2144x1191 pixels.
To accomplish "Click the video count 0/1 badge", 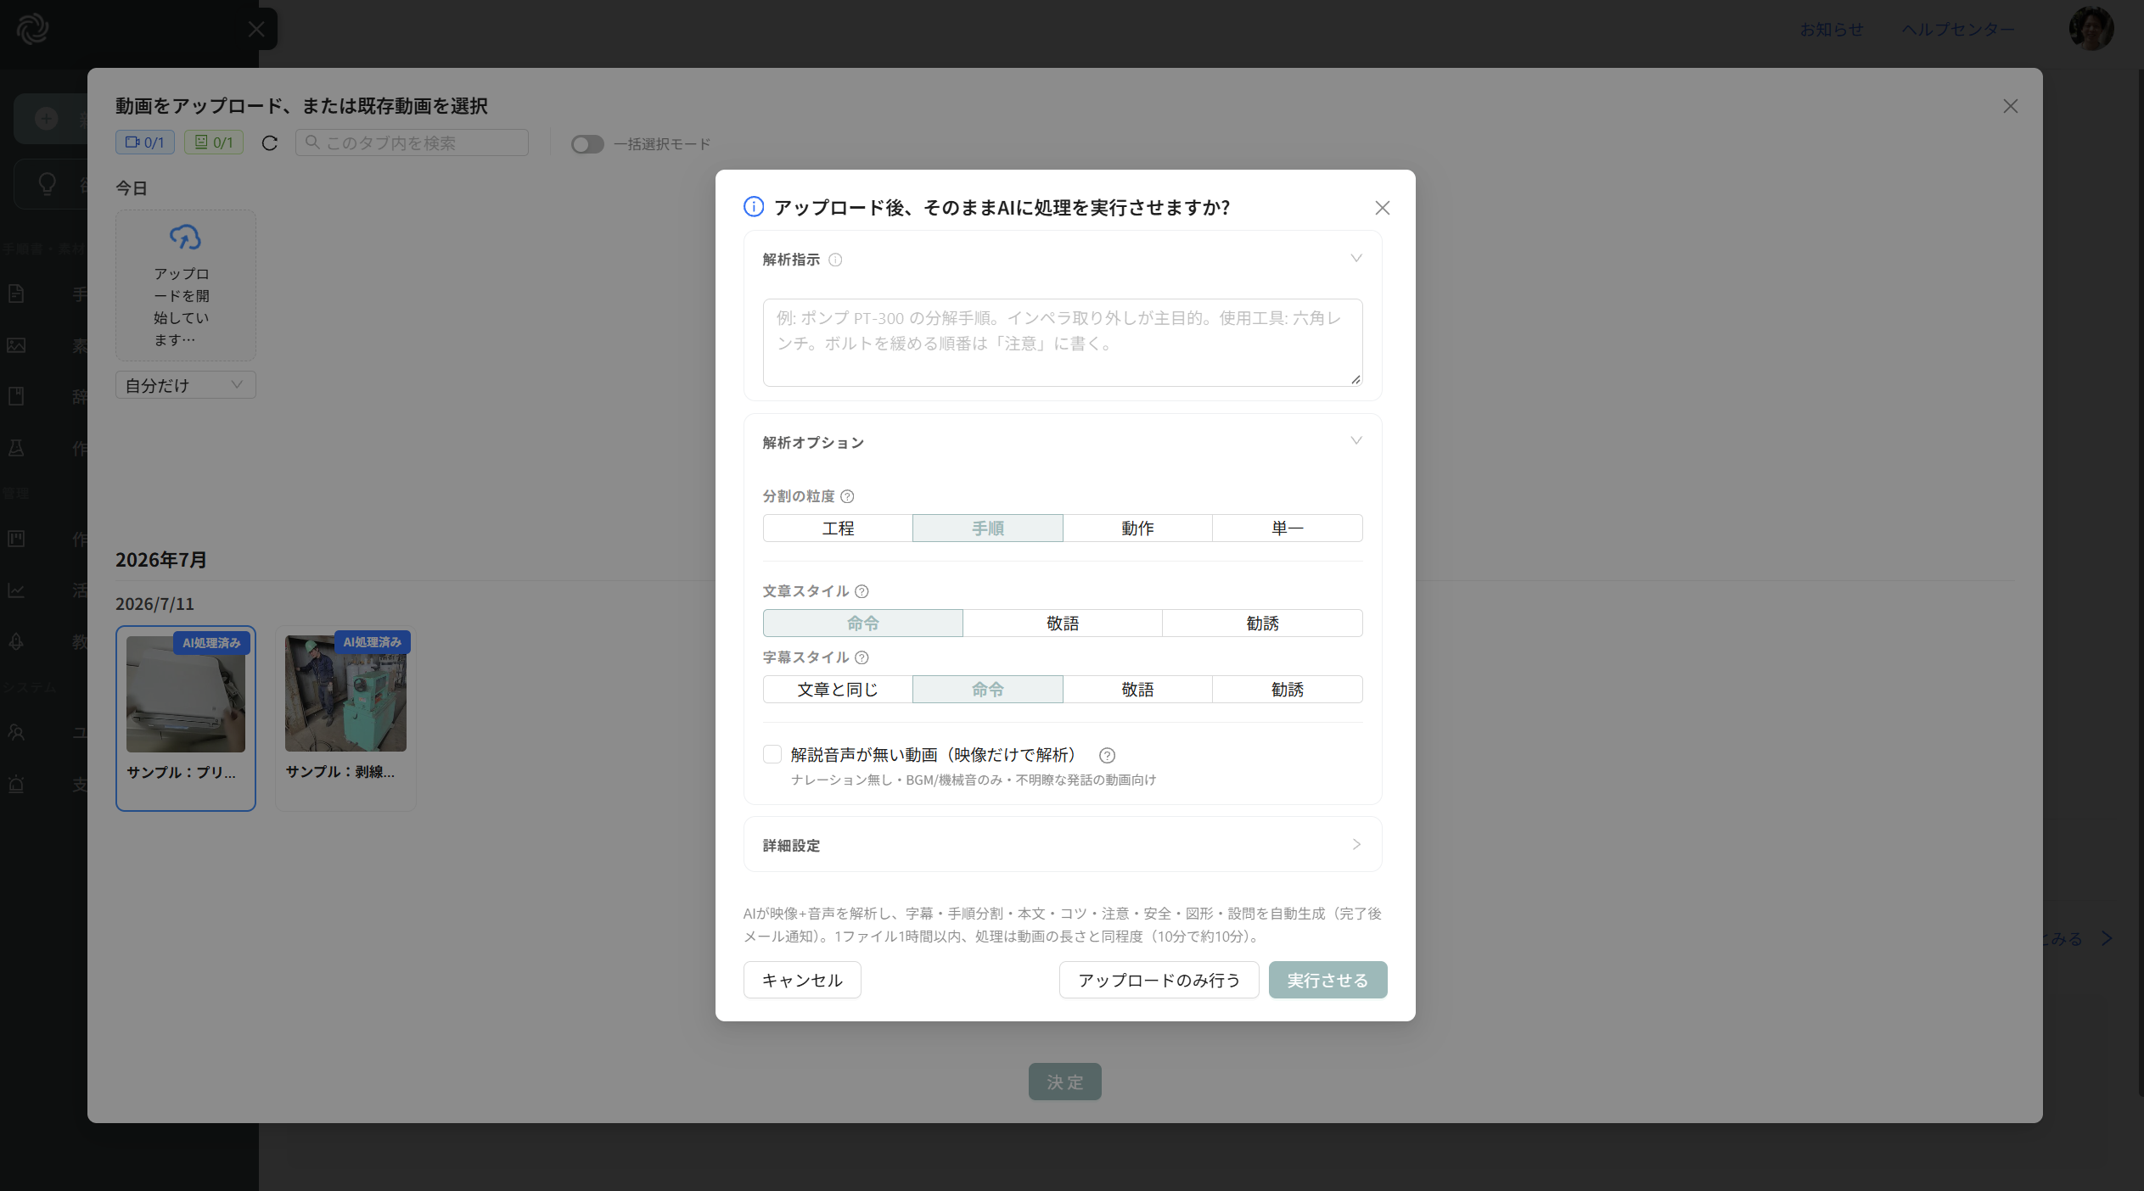I will pyautogui.click(x=145, y=143).
